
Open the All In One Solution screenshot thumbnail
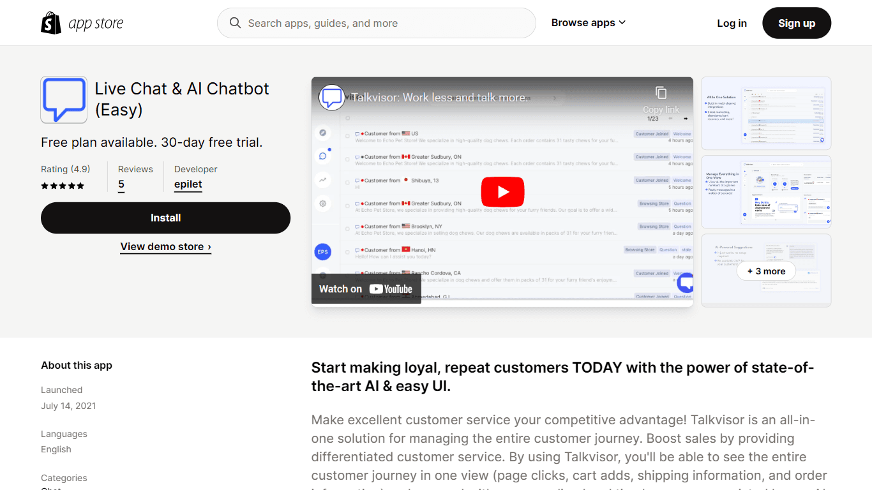pyautogui.click(x=766, y=114)
